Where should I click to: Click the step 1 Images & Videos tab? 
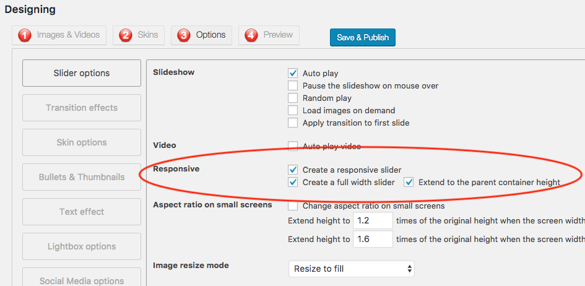[59, 35]
